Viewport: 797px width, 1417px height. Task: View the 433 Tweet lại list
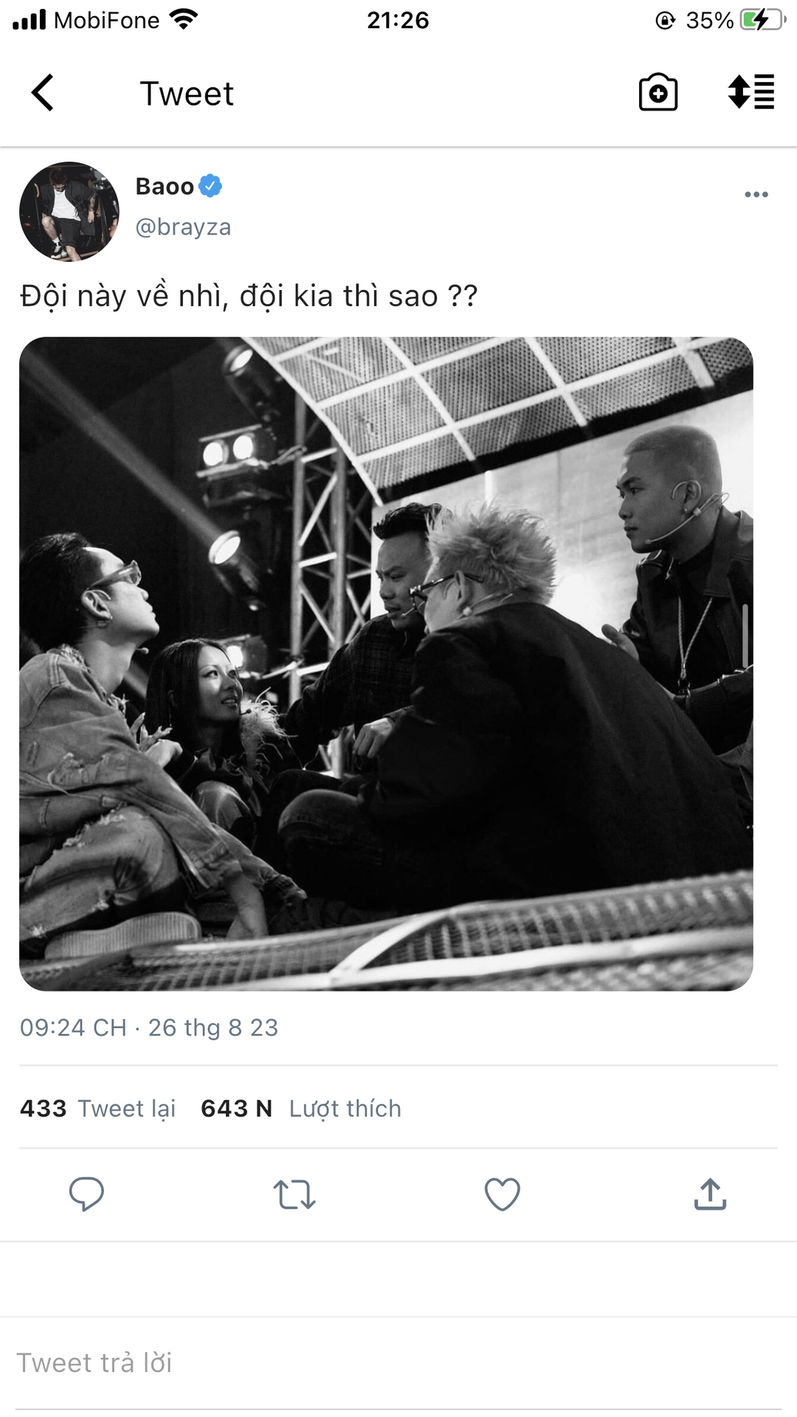pos(97,1109)
